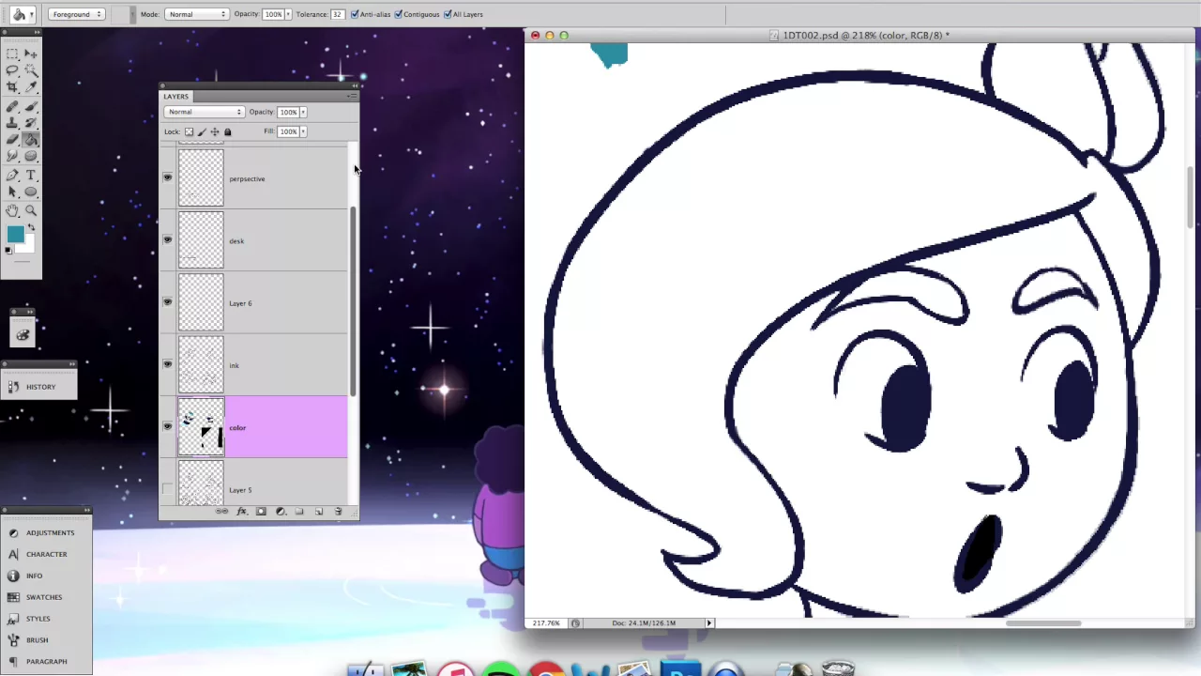Open the layer blend mode dropdown
The width and height of the screenshot is (1201, 676).
[204, 112]
